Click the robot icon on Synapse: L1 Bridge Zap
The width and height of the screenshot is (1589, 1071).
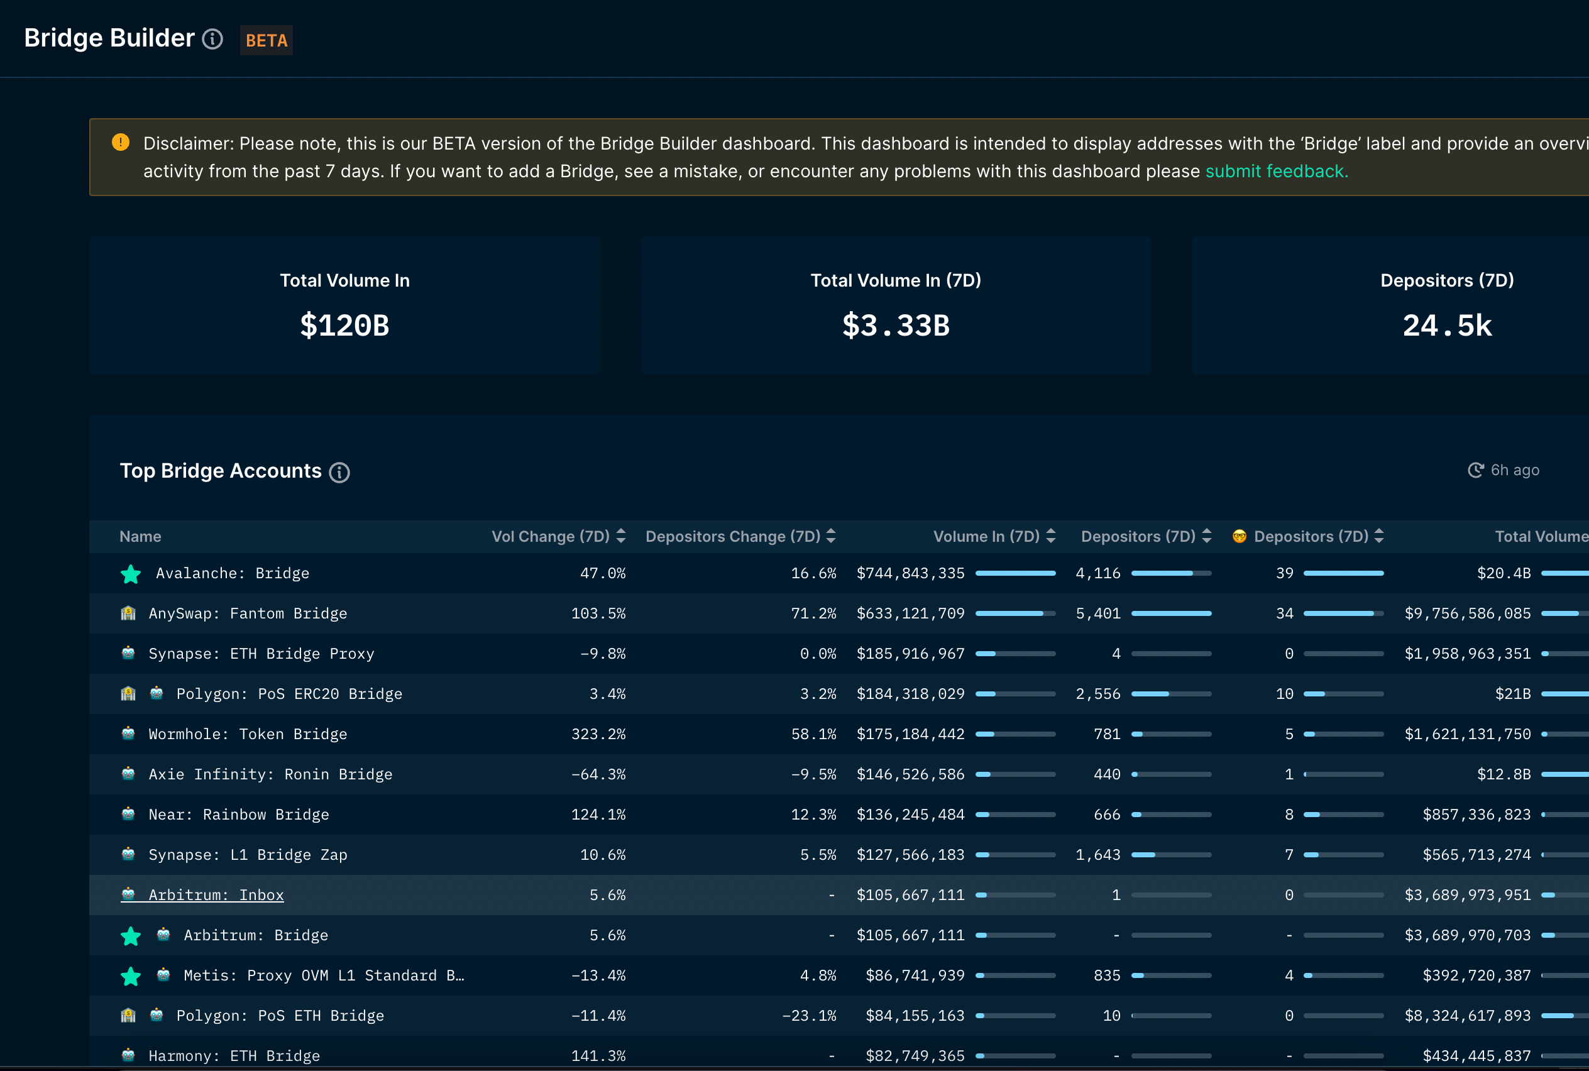[128, 854]
